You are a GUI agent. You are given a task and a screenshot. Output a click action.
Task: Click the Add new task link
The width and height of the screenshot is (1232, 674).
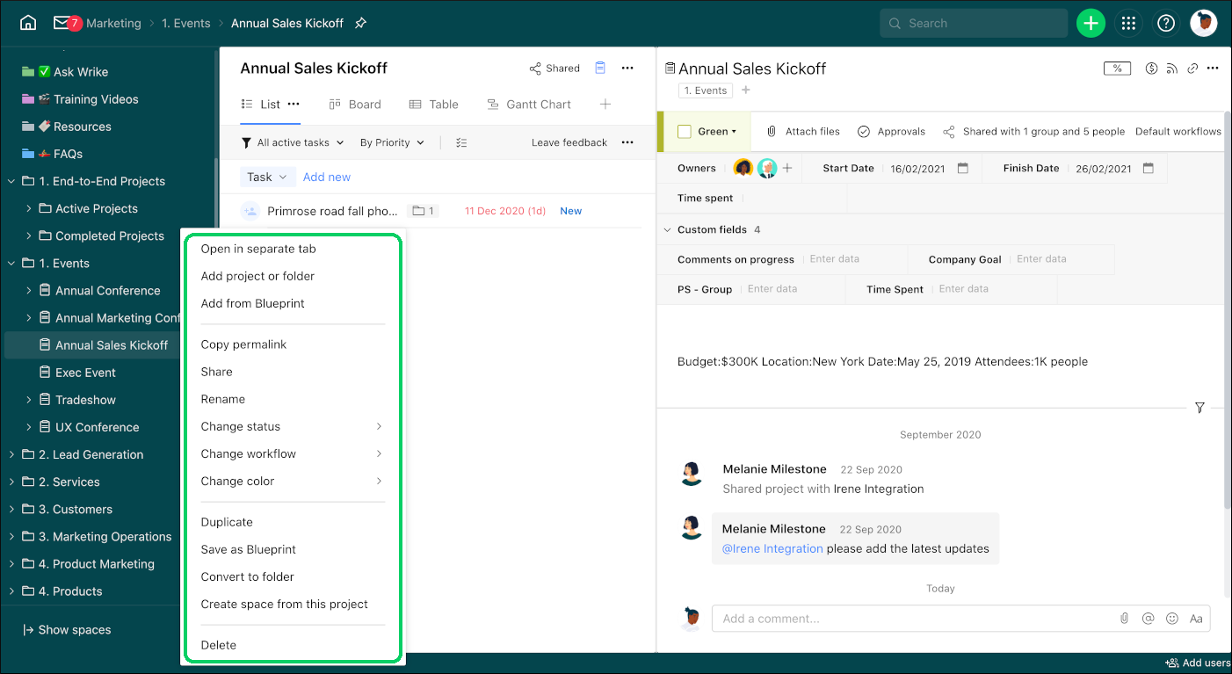327,177
